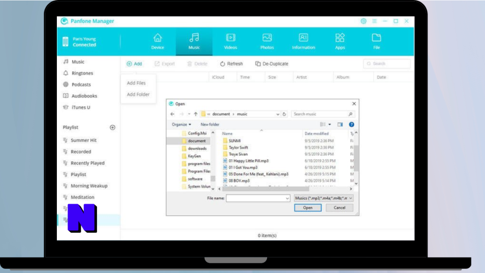Change view with the view icon
Viewport: 485px width, 273px height.
click(323, 125)
